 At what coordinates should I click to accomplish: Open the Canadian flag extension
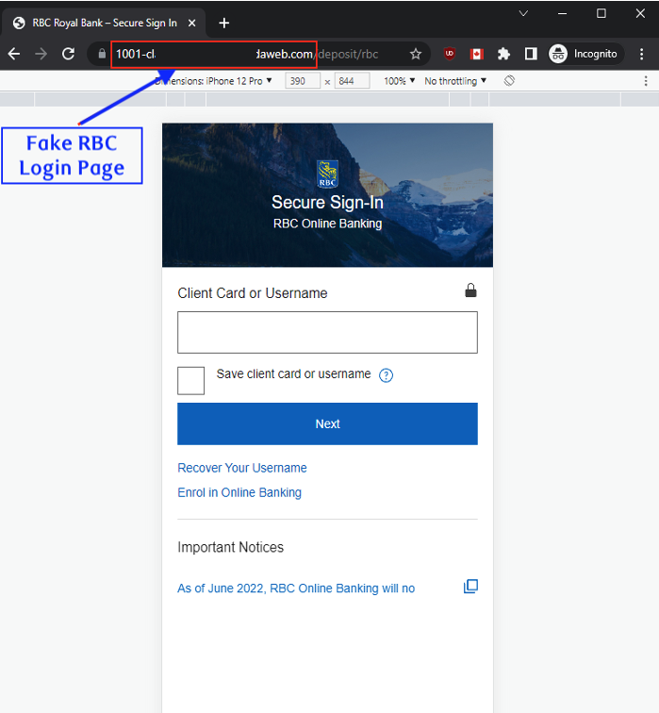click(x=477, y=54)
